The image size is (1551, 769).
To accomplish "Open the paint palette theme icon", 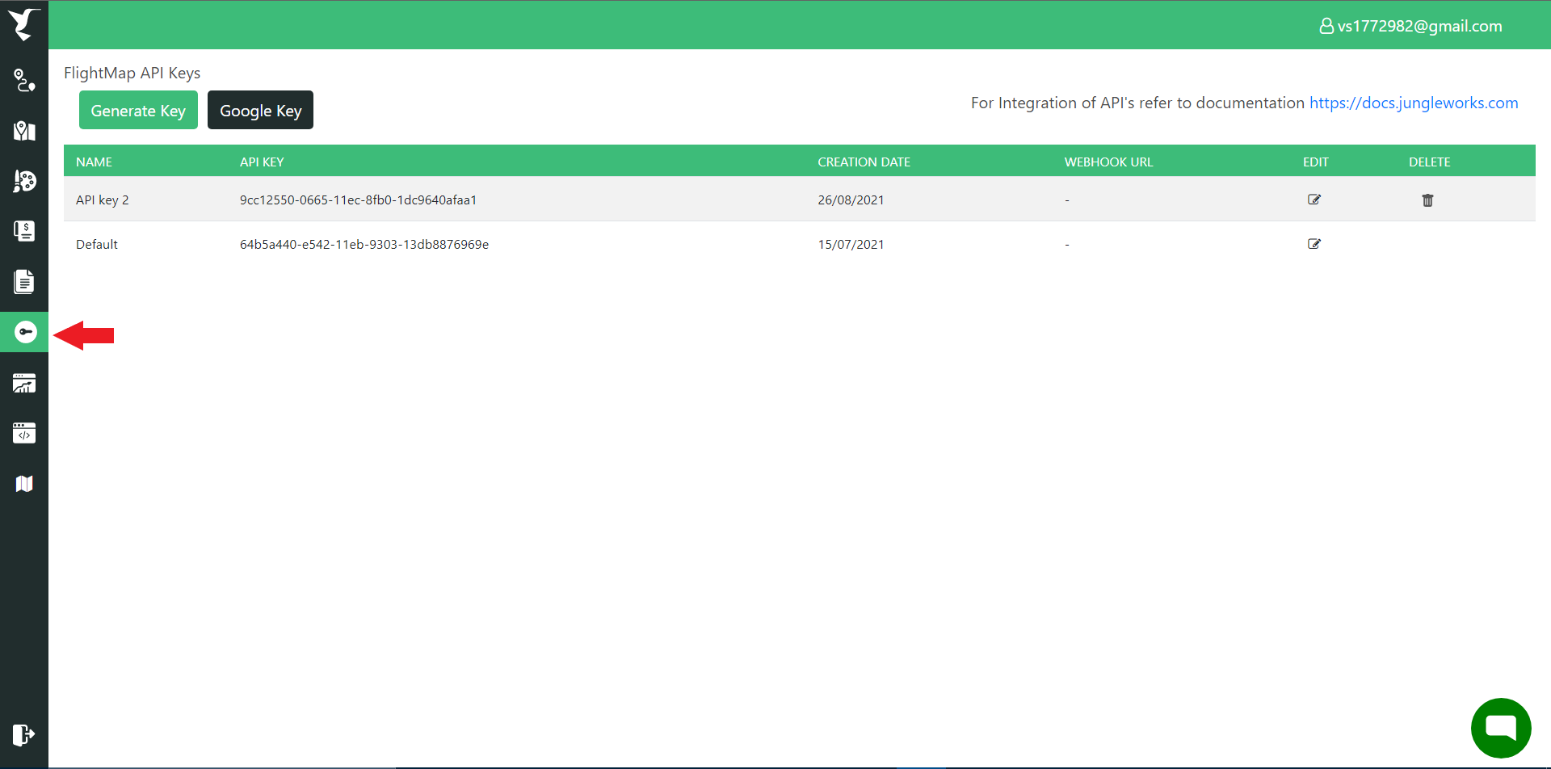I will pyautogui.click(x=24, y=181).
